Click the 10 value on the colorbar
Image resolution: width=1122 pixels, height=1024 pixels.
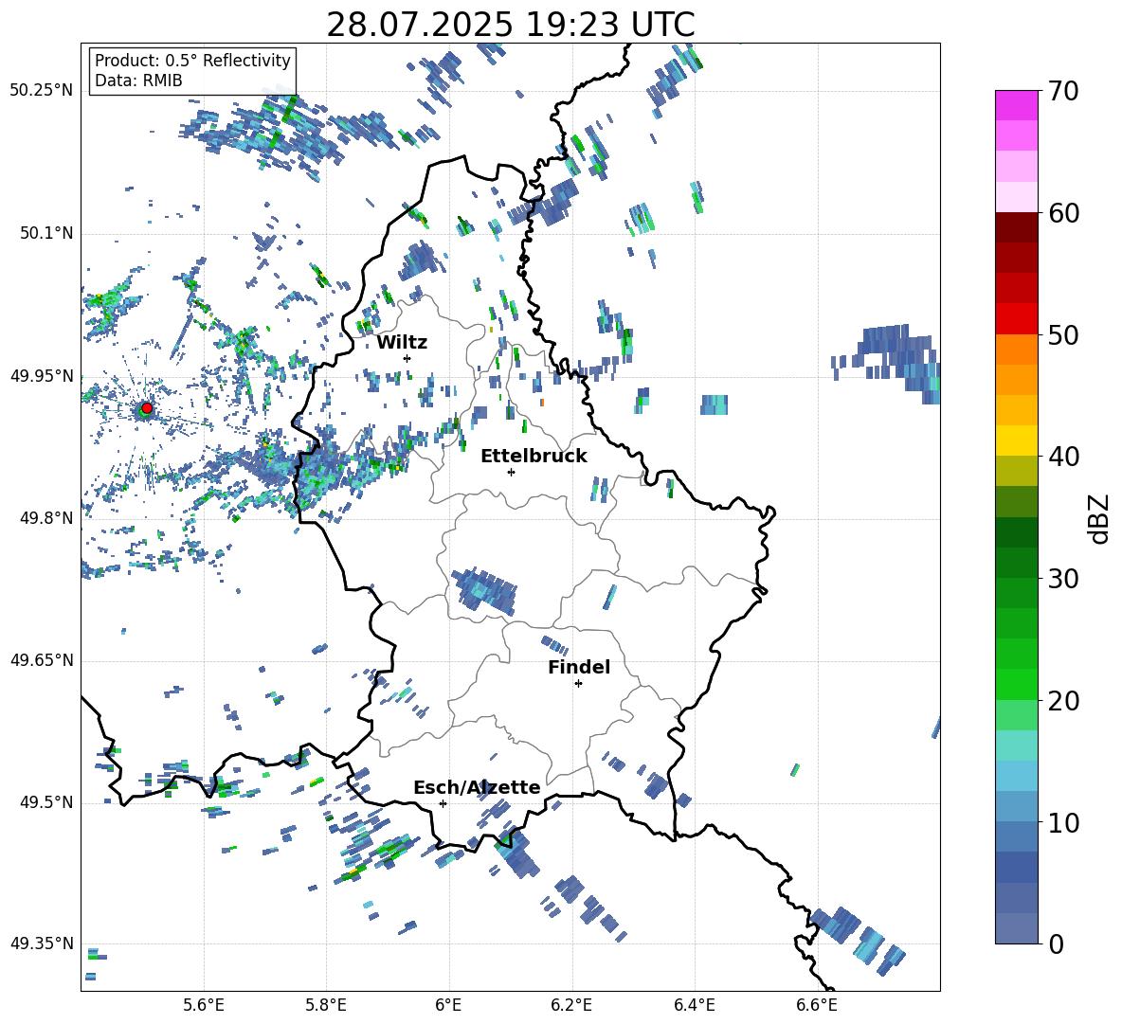click(1063, 822)
